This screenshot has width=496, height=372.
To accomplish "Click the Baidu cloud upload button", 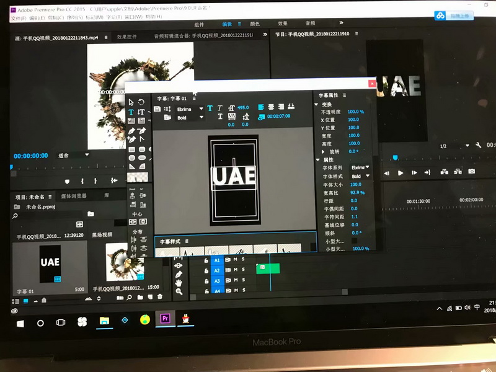I will tap(454, 15).
